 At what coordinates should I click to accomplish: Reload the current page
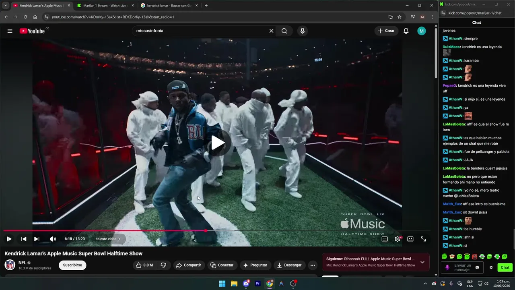(25, 17)
